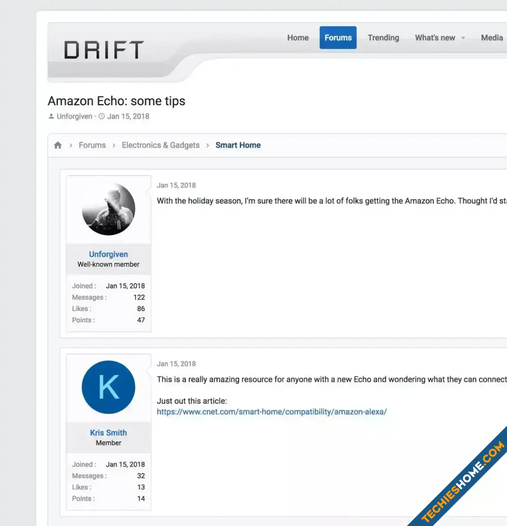The height and width of the screenshot is (526, 507).
Task: Open the What's new tab
Action: 435,38
